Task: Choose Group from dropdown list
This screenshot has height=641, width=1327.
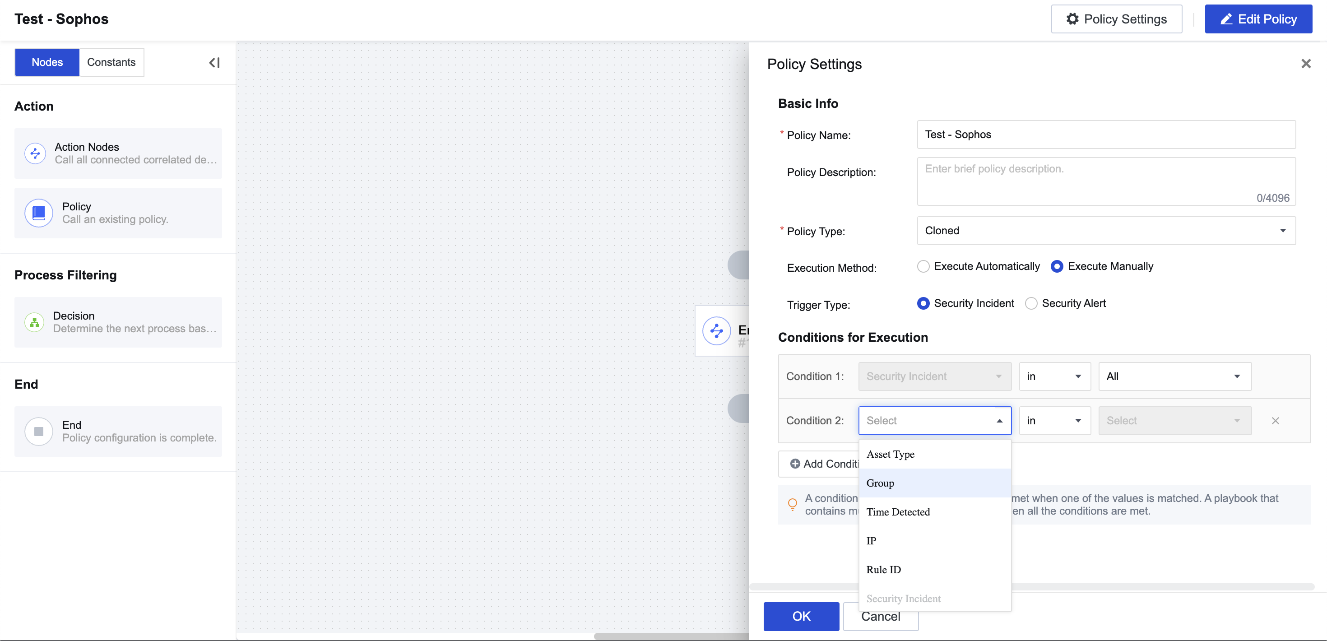Action: [934, 483]
